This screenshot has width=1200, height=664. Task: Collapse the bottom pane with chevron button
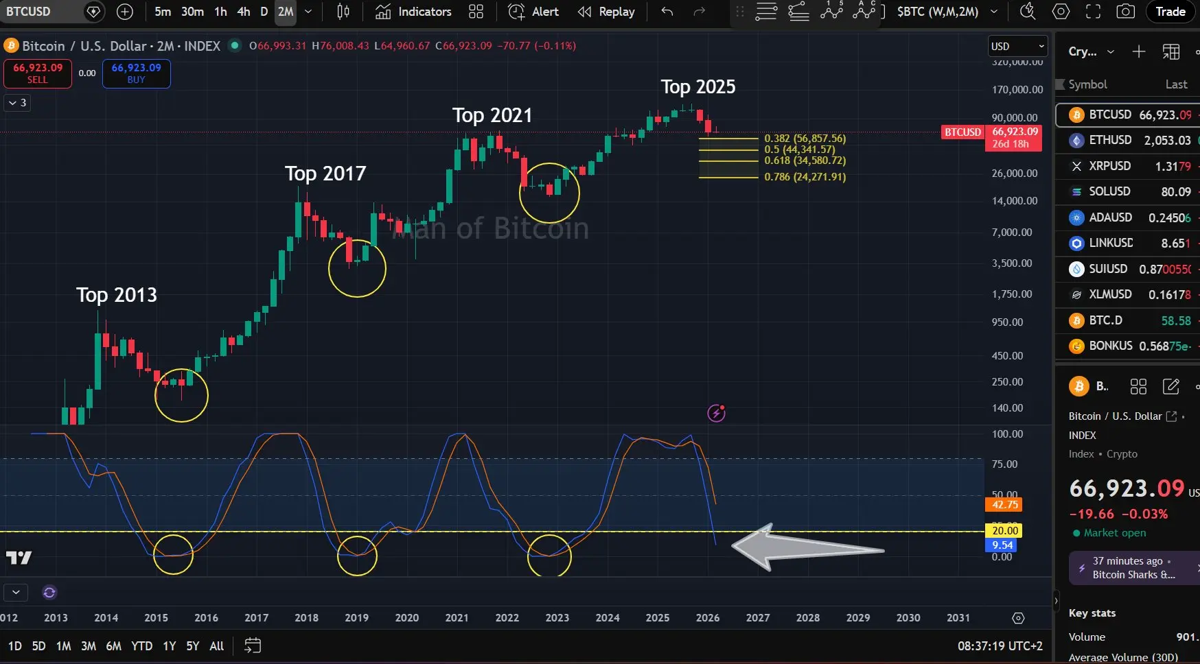point(16,592)
